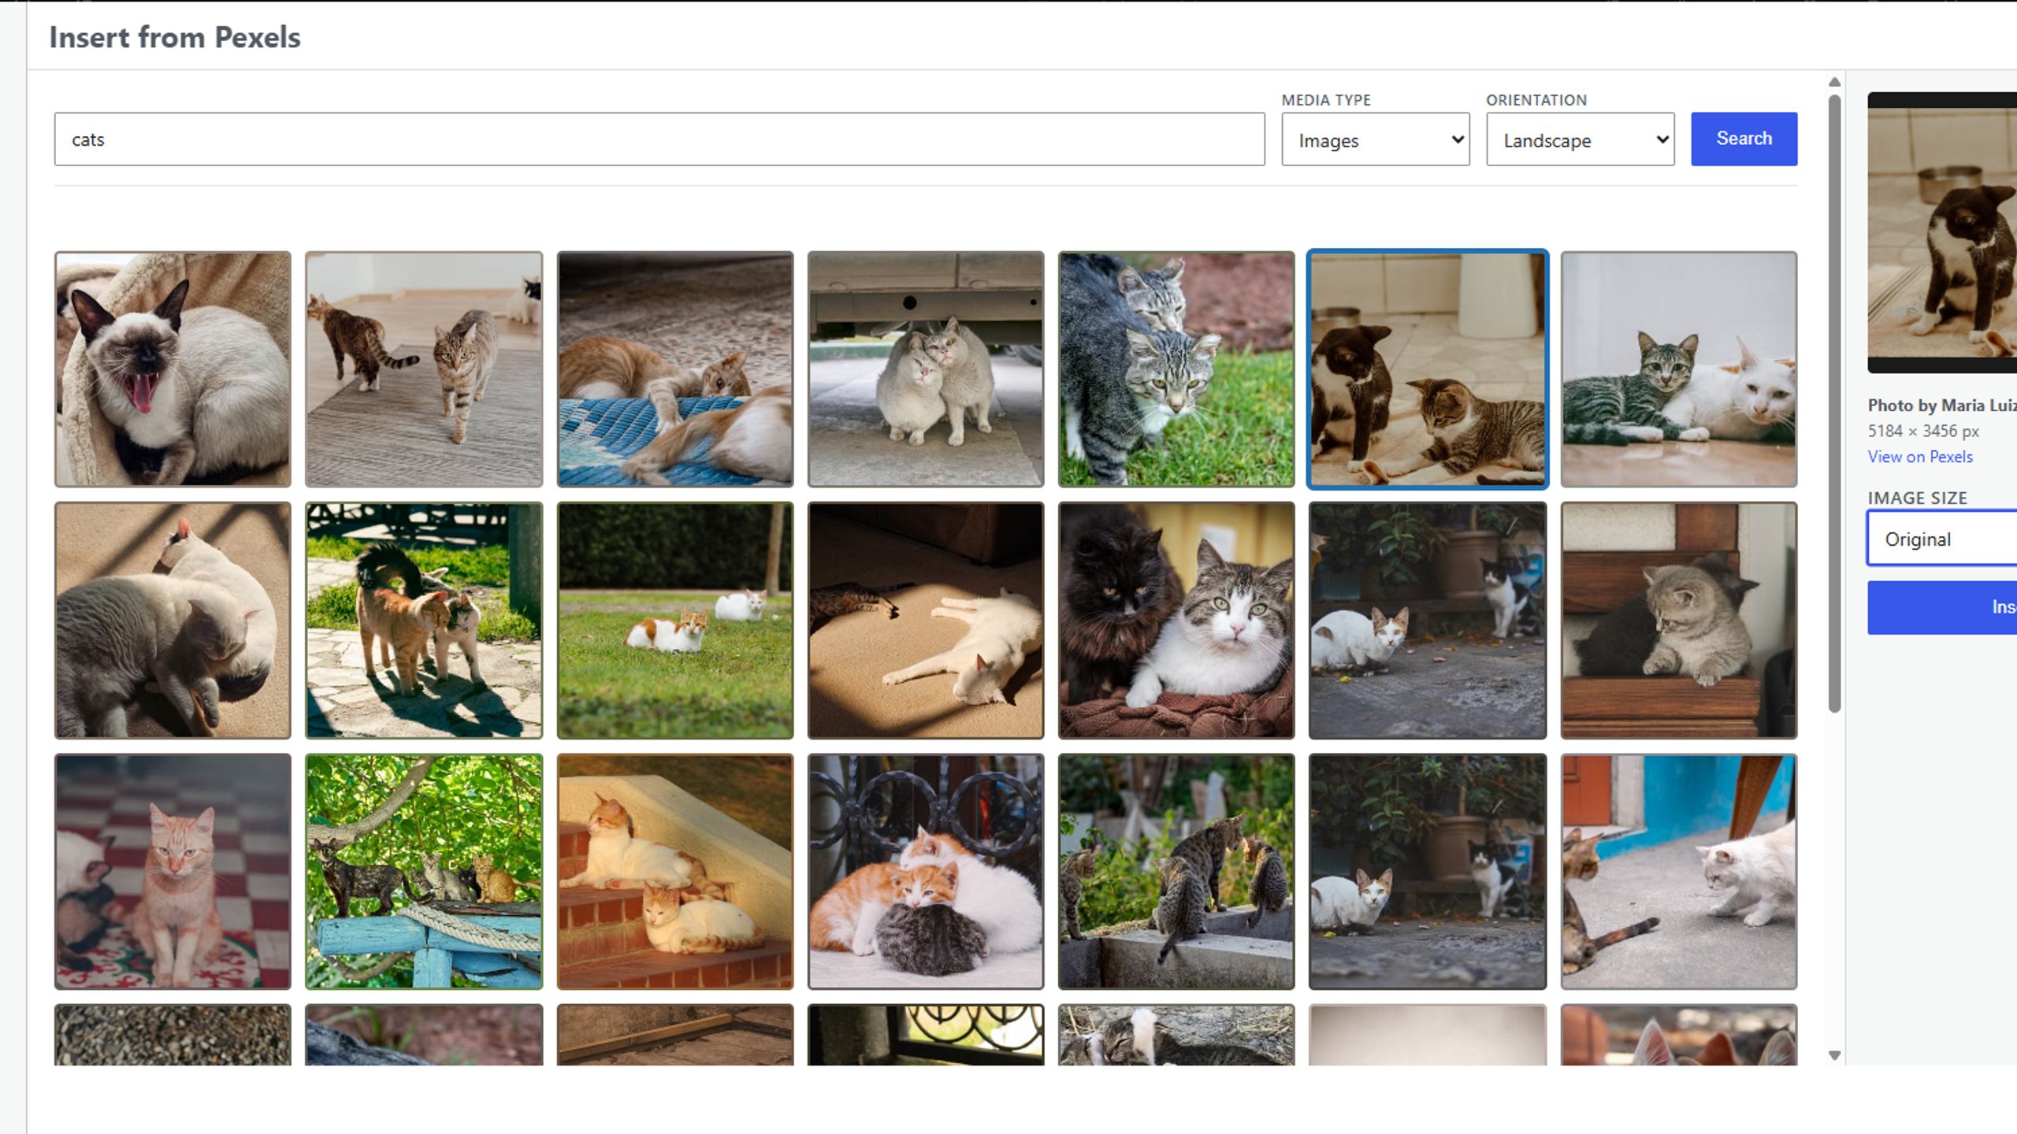Click the blue Insert button in side panel
This screenshot has height=1134, width=2017.
coord(1942,607)
